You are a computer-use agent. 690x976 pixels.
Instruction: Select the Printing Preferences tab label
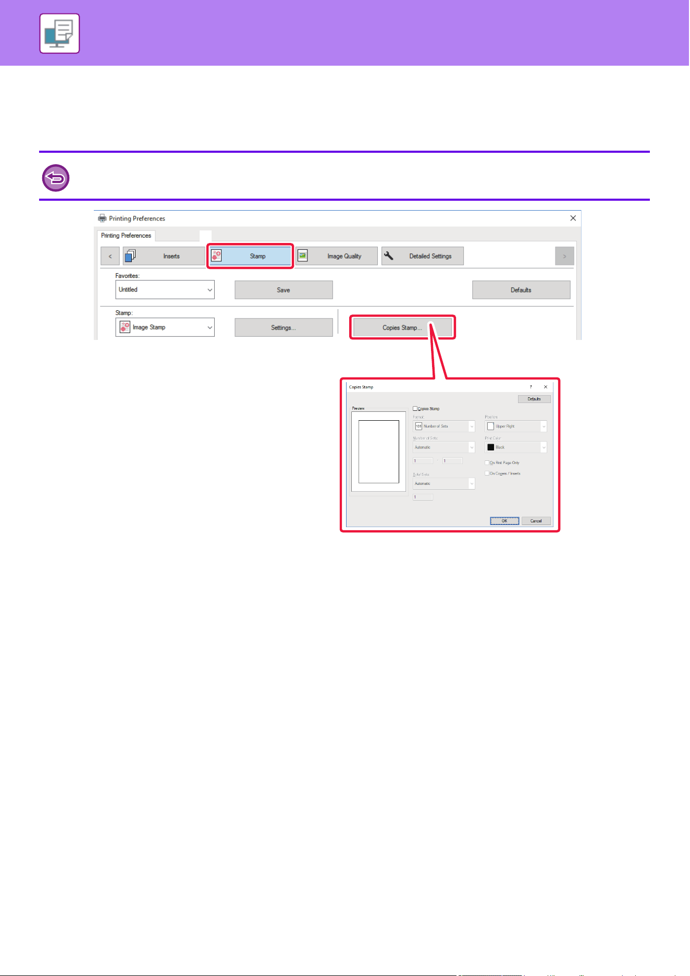[126, 236]
